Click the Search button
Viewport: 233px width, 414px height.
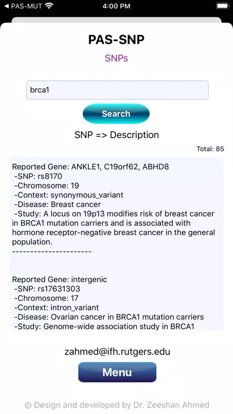116,114
